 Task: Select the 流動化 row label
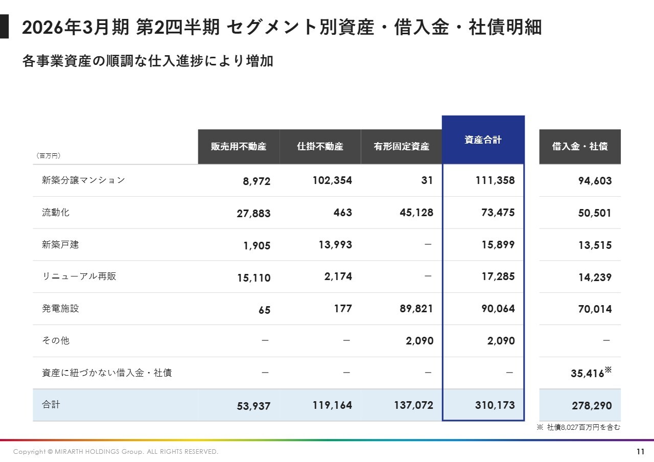(x=56, y=212)
